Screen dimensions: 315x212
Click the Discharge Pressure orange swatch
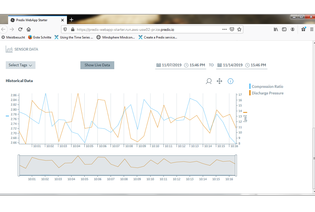point(250,93)
